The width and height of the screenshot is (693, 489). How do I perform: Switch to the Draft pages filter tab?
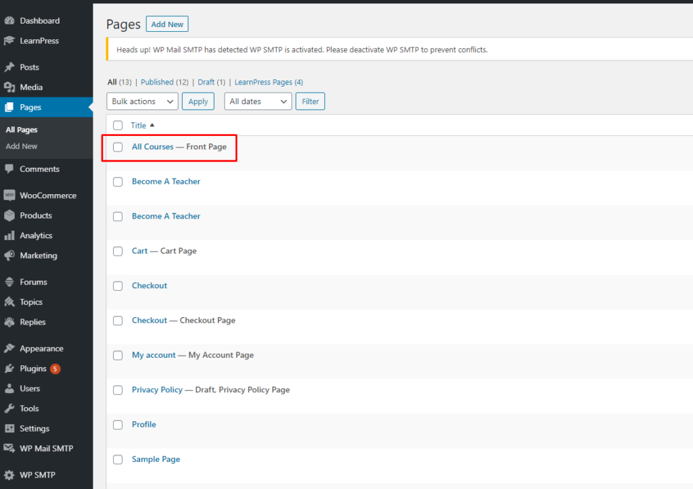click(x=206, y=83)
